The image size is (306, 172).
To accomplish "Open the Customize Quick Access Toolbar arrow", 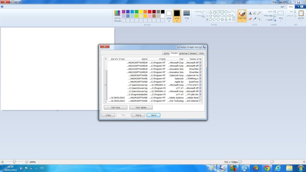I will [x=291, y=2].
